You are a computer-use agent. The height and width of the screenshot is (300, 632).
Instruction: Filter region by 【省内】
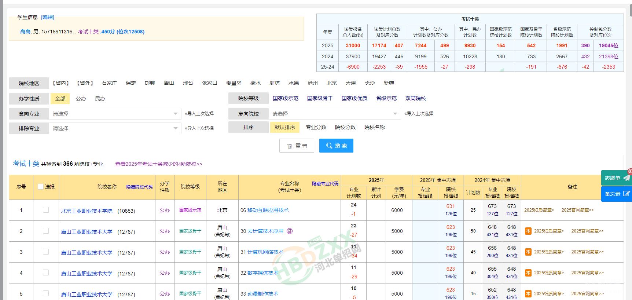tap(60, 83)
